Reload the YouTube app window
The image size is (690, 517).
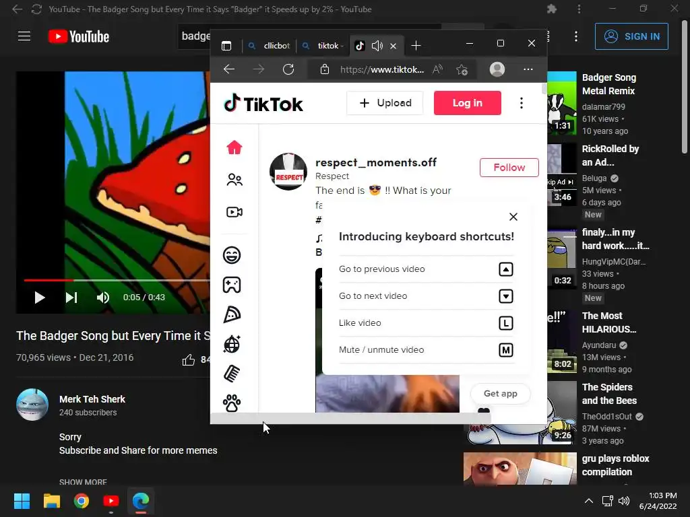point(36,9)
